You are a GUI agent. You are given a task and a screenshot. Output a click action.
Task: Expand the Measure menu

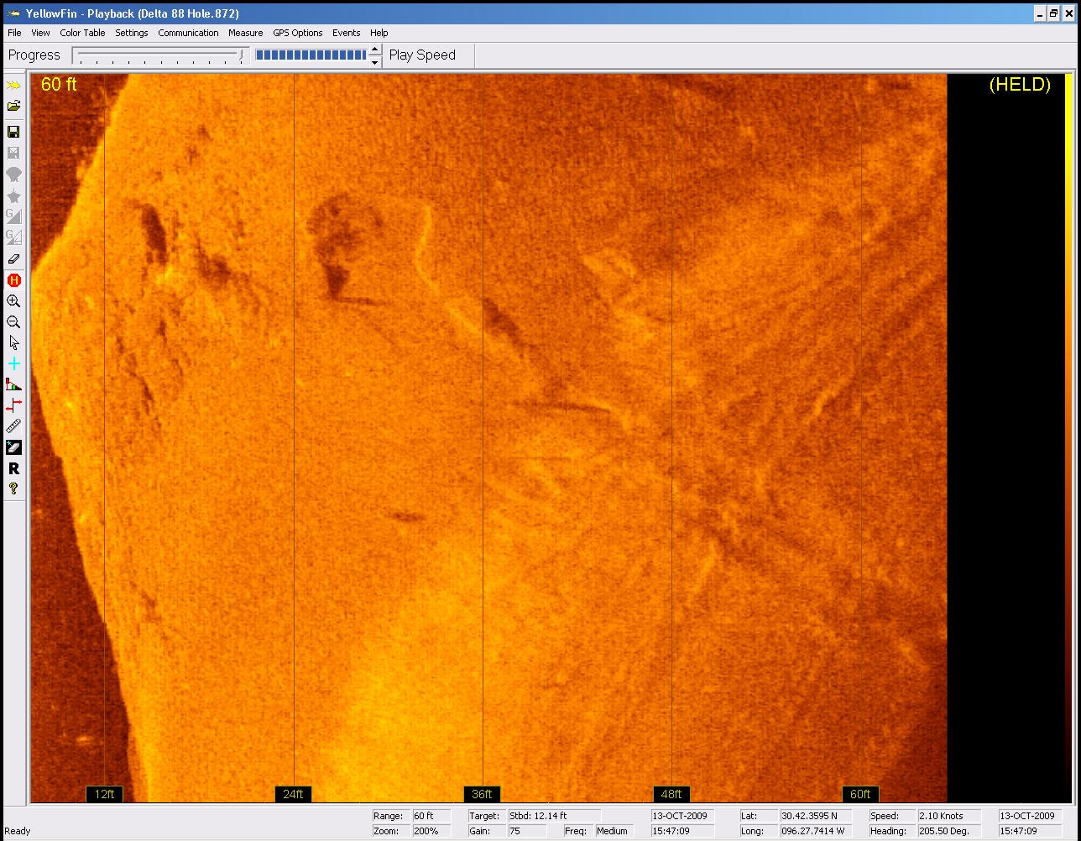click(245, 33)
